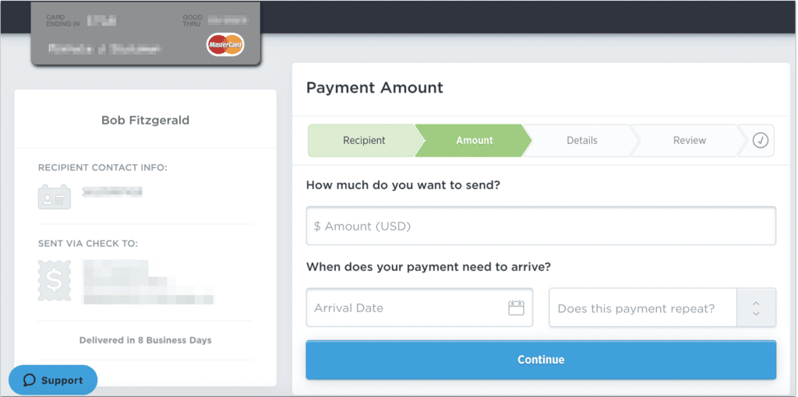
Task: Click the dollar check stamp icon
Action: click(55, 281)
